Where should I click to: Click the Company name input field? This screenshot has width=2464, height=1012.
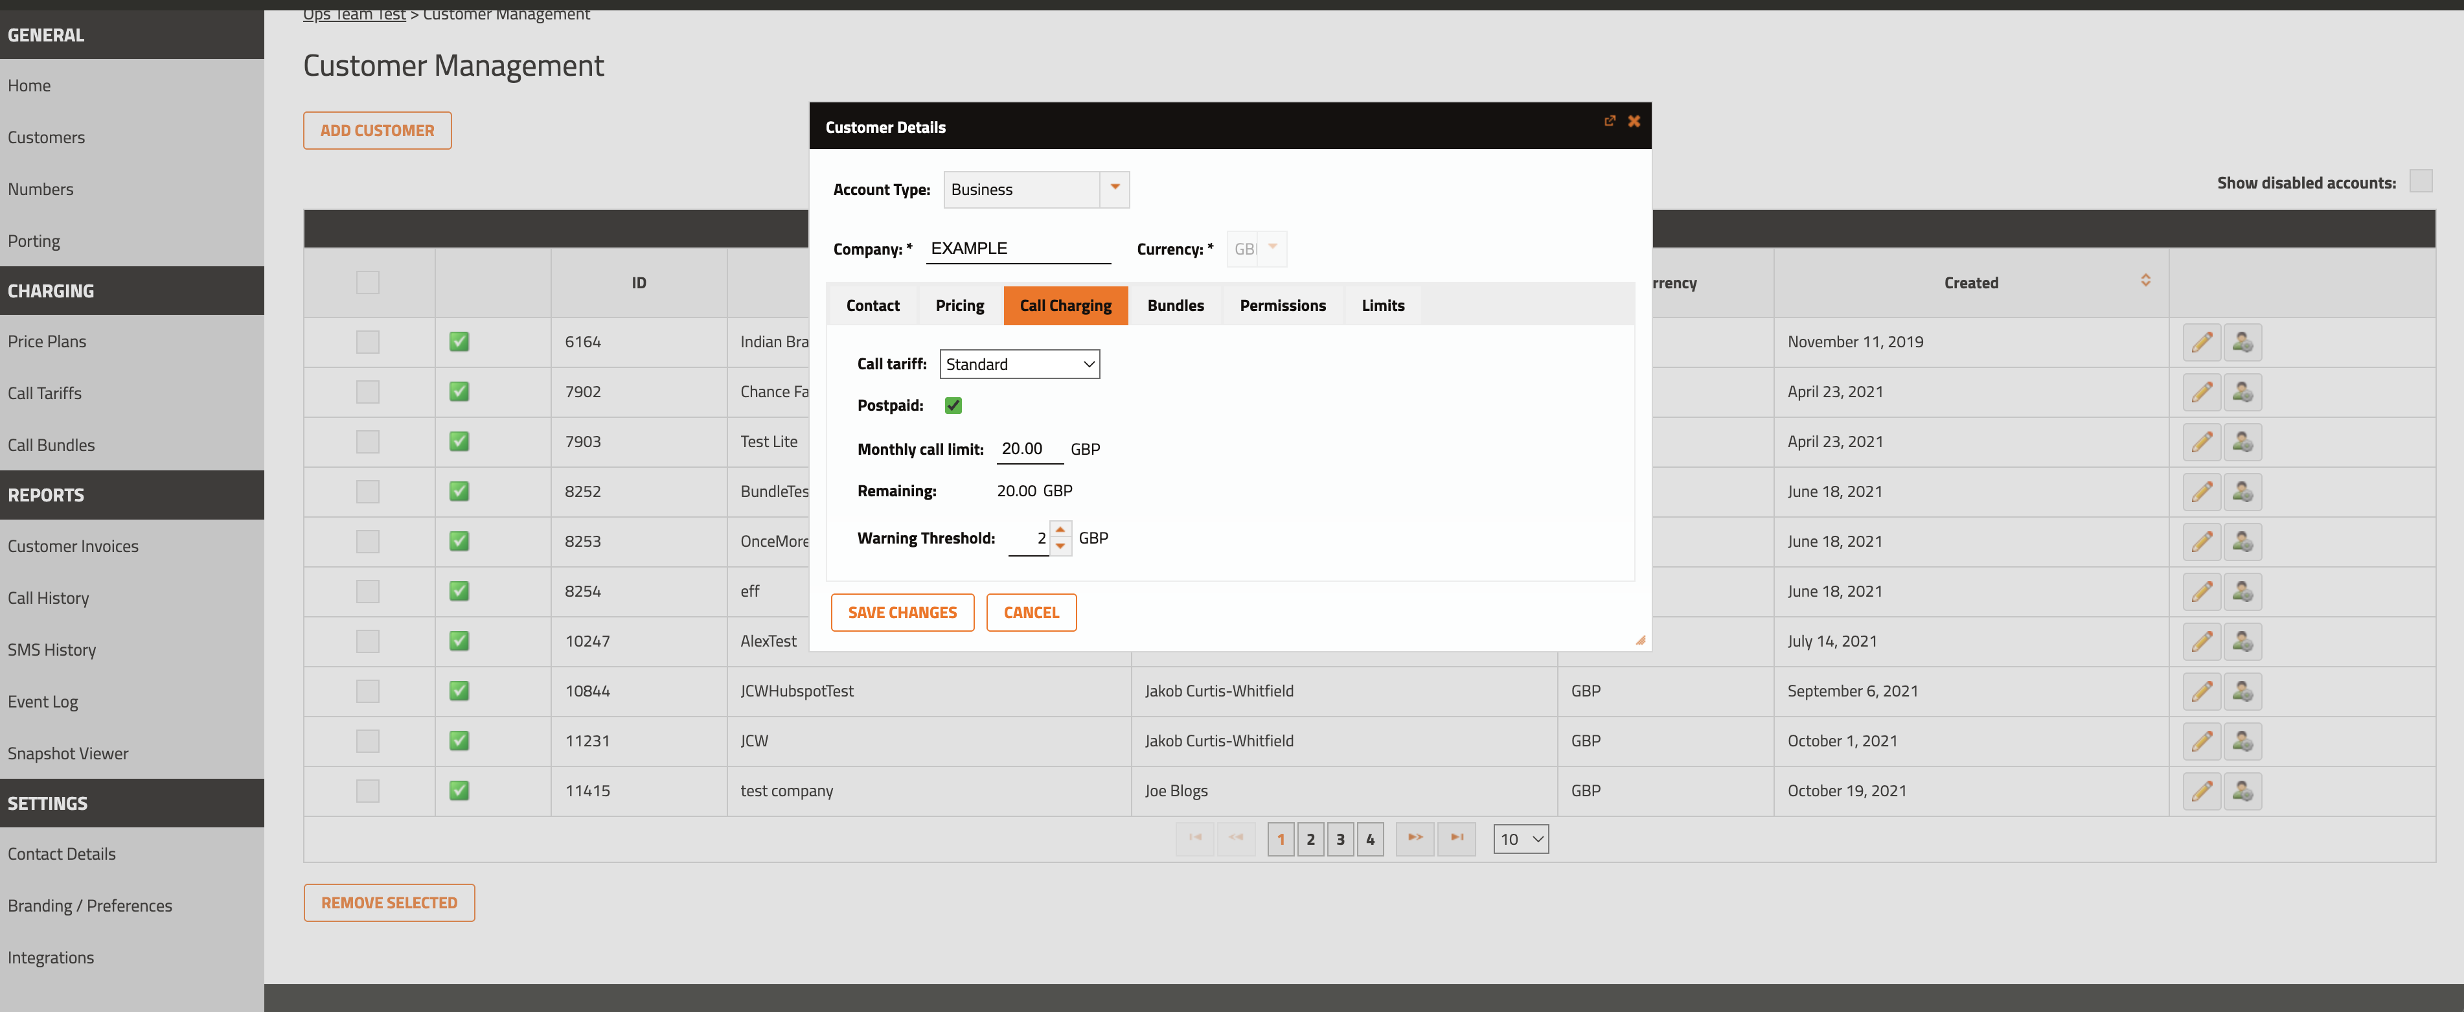1018,249
